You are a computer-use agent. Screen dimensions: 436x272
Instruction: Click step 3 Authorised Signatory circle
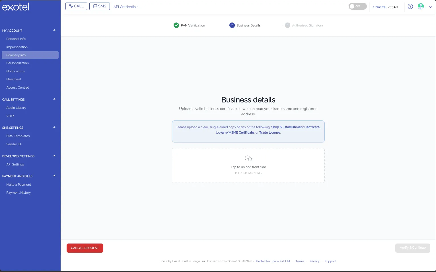pyautogui.click(x=287, y=25)
